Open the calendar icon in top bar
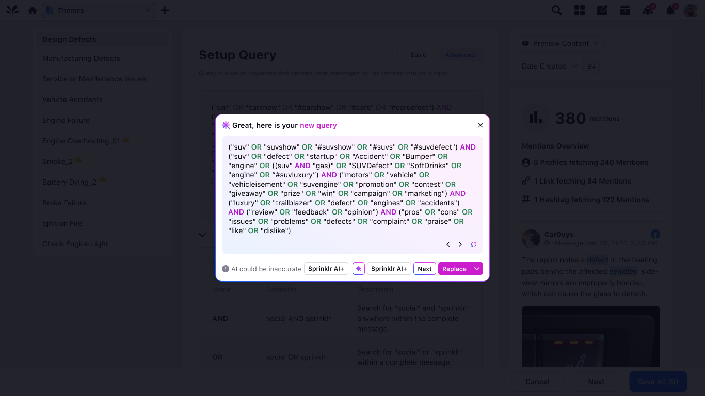Screen dimensions: 705x396 [624, 10]
